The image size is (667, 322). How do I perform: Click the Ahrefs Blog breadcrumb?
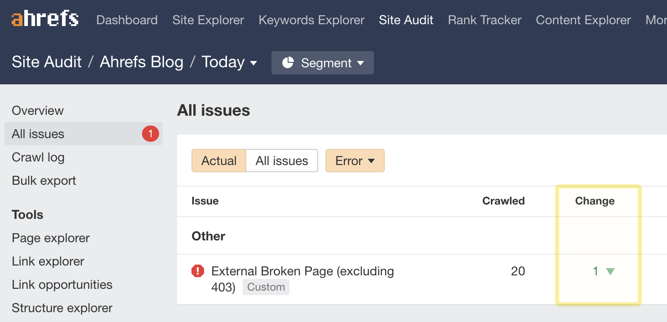[x=142, y=62]
